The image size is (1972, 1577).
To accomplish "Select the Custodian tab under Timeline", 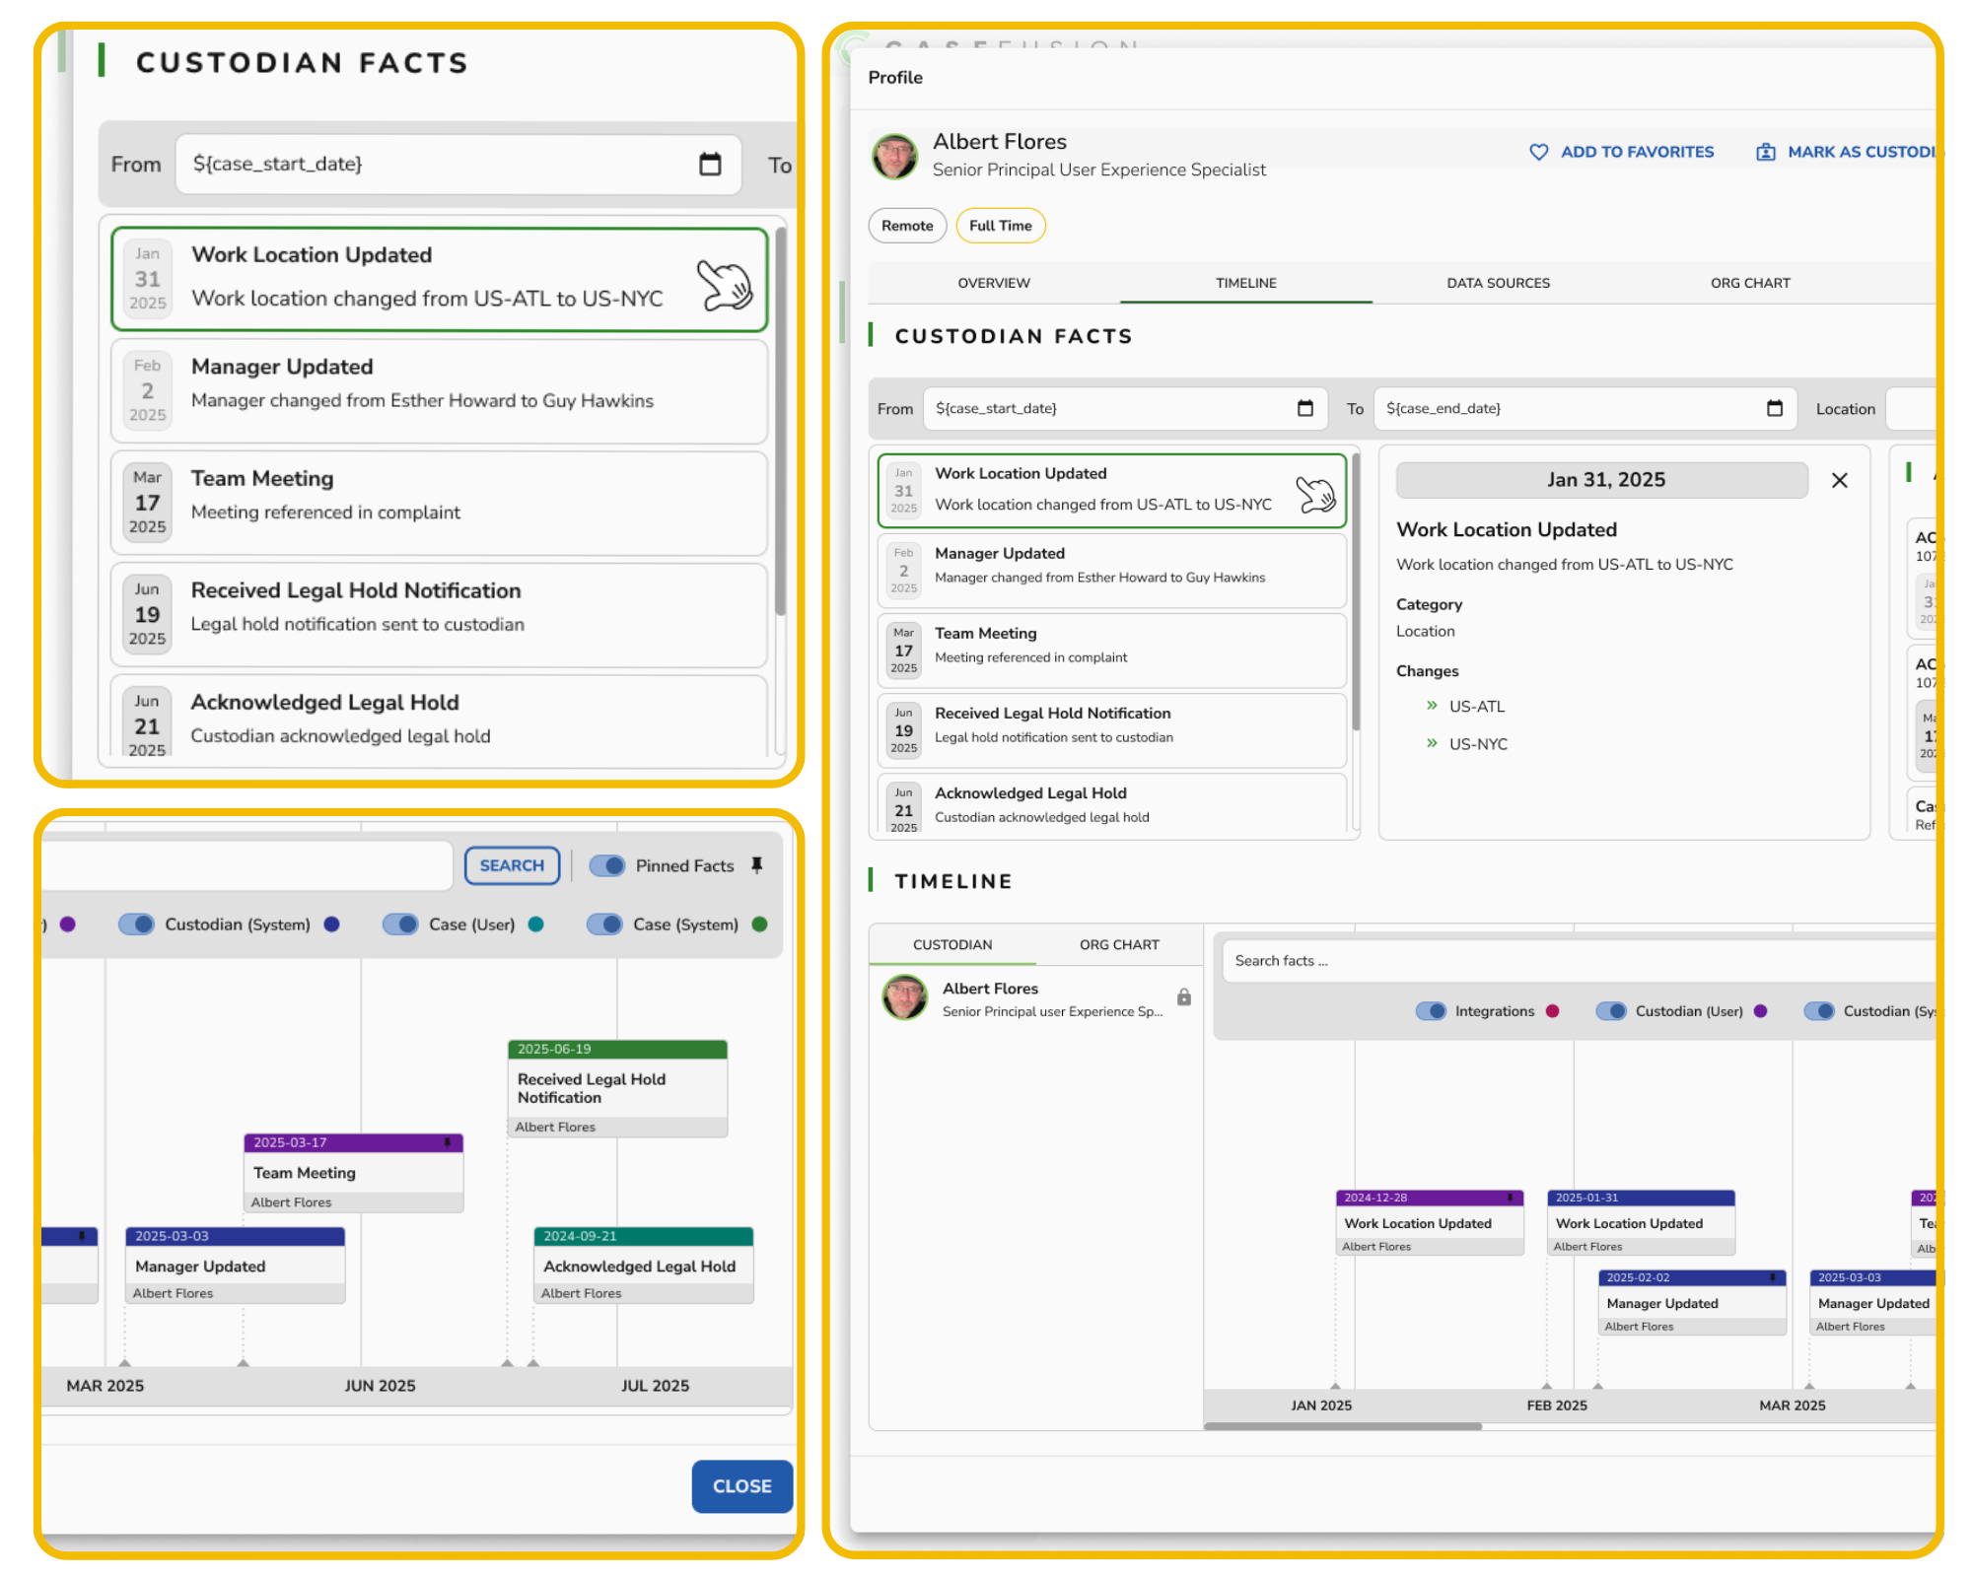I will (x=952, y=944).
